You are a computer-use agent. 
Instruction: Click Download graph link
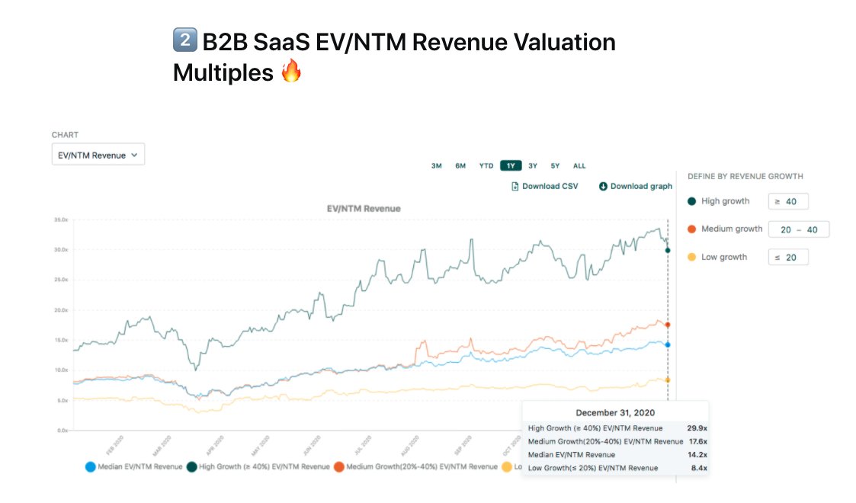pyautogui.click(x=636, y=186)
